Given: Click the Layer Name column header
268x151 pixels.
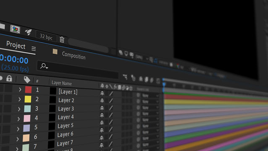Looking at the screenshot, I should (62, 83).
